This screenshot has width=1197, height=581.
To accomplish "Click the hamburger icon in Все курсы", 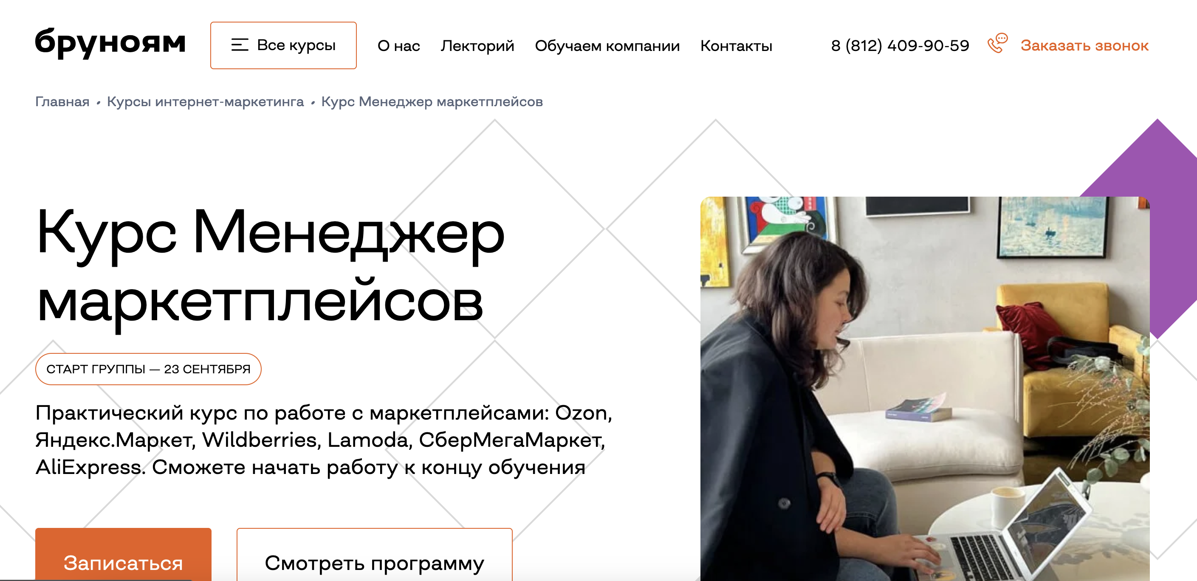I will (240, 45).
